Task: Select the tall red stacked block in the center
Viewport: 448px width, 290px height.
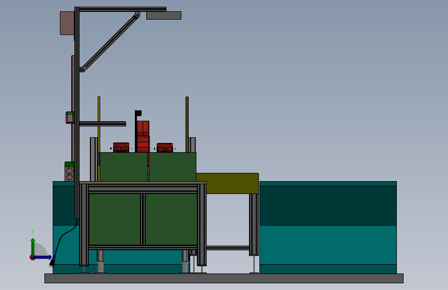Action: (143, 136)
